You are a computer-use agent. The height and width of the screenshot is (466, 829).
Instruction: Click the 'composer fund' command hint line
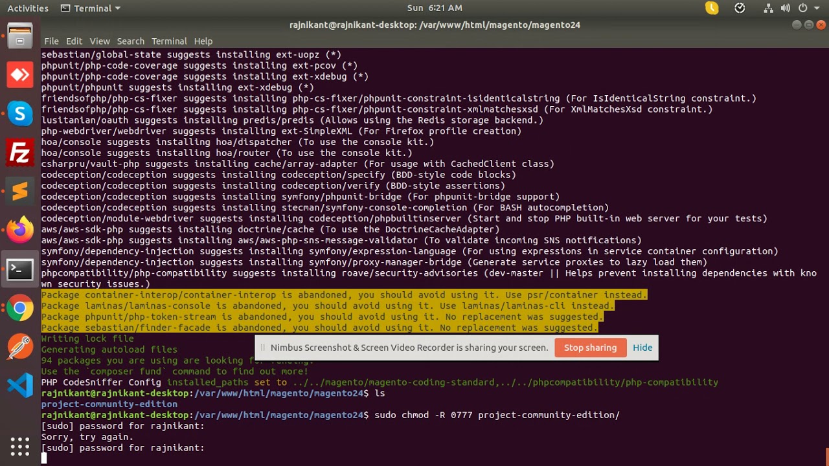(x=175, y=372)
